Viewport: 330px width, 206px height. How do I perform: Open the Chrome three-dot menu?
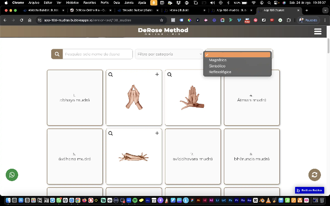[325, 20]
